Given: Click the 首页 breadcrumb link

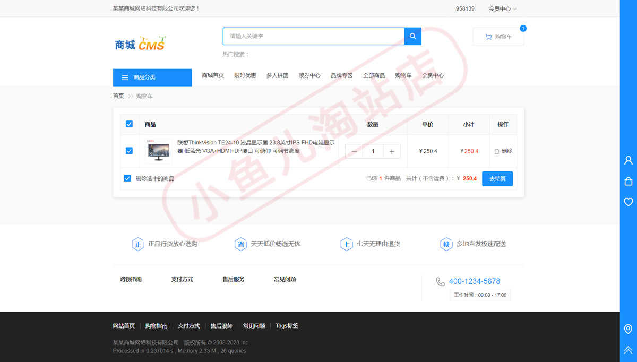Looking at the screenshot, I should (118, 96).
